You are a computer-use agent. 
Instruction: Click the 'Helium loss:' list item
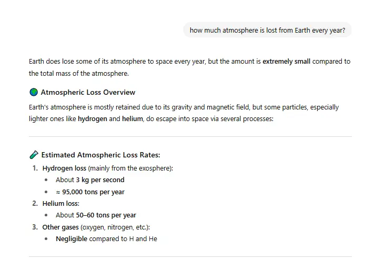(x=60, y=203)
